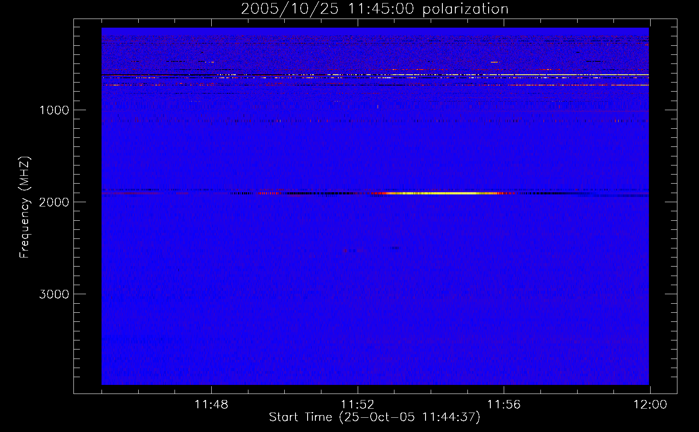Click the bright yellow emission band near 1900 MHz

(x=441, y=193)
